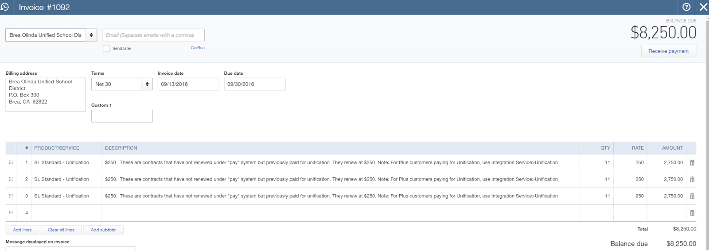
Task: Open the Cc/Bcc link
Action: coord(198,48)
